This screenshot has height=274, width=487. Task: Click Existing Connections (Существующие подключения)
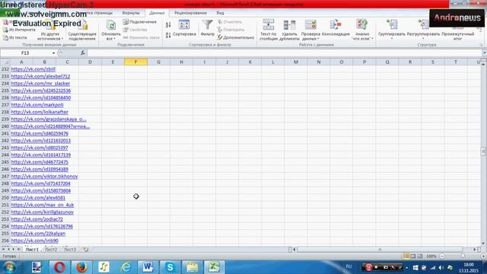pyautogui.click(x=82, y=30)
